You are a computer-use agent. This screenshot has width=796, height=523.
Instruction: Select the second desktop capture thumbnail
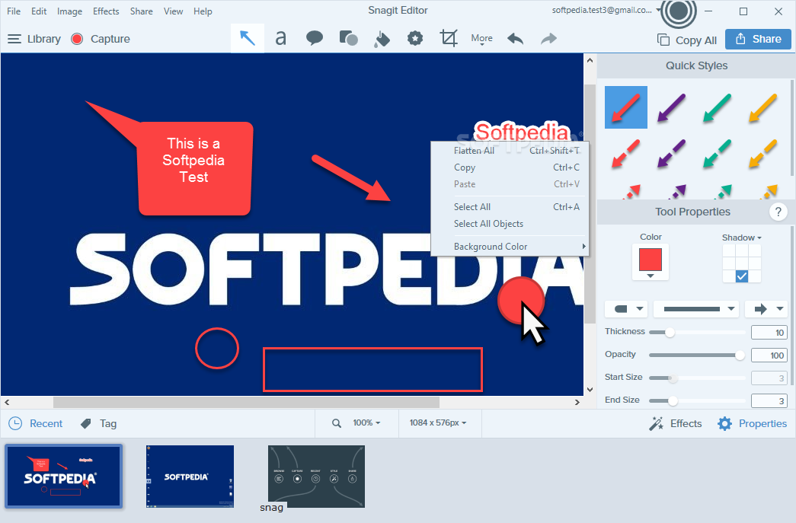pos(190,477)
